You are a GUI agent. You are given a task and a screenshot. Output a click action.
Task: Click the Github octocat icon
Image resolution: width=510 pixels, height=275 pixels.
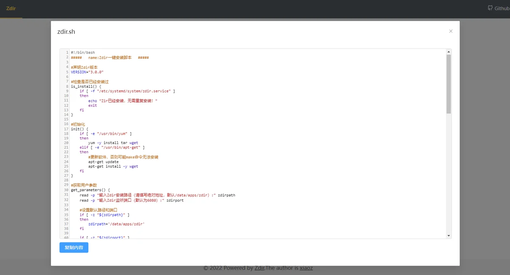(490, 8)
